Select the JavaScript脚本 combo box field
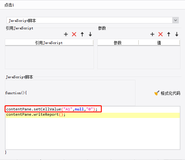Viewport: 185px width, 160px height. coord(93,20)
